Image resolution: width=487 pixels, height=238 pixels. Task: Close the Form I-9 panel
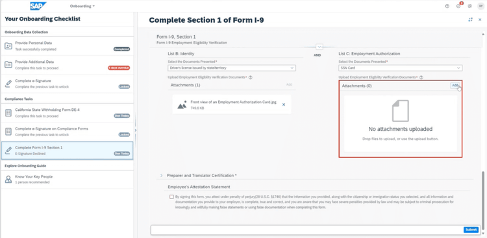480,19
